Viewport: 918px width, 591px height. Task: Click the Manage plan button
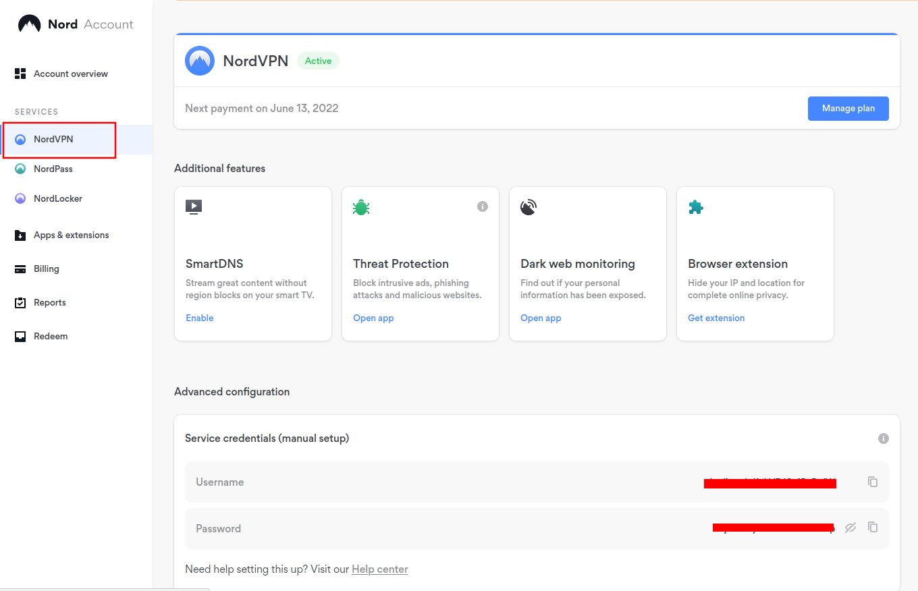click(x=848, y=108)
